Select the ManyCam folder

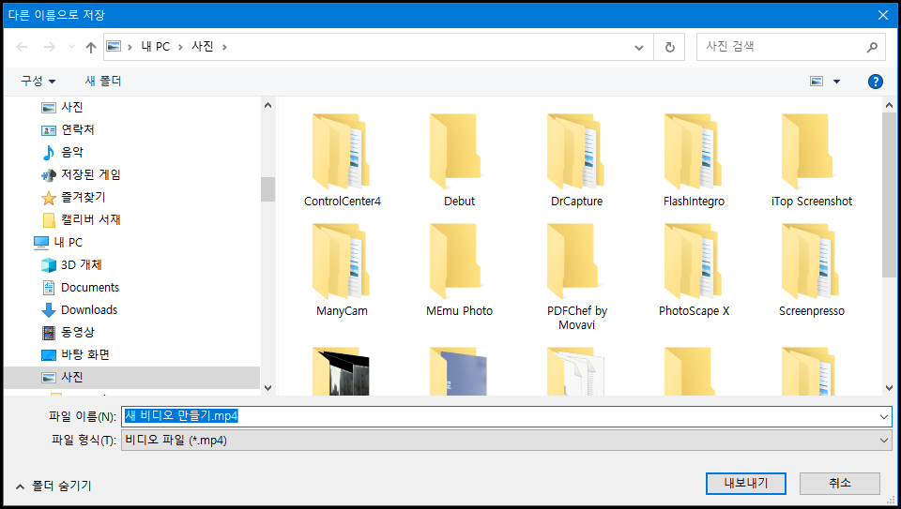pos(342,270)
